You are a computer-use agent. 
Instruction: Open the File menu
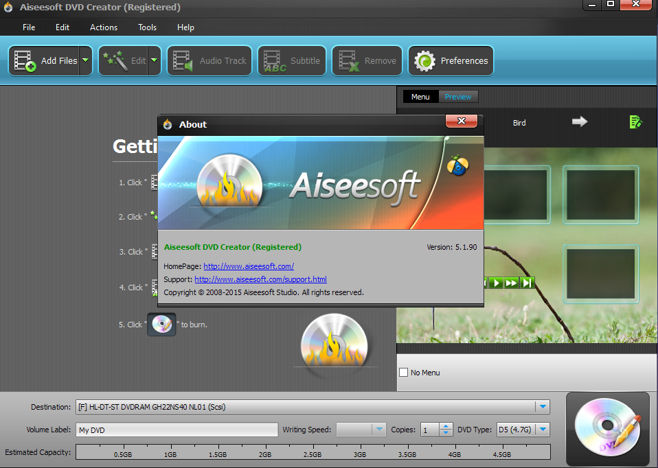[x=29, y=27]
